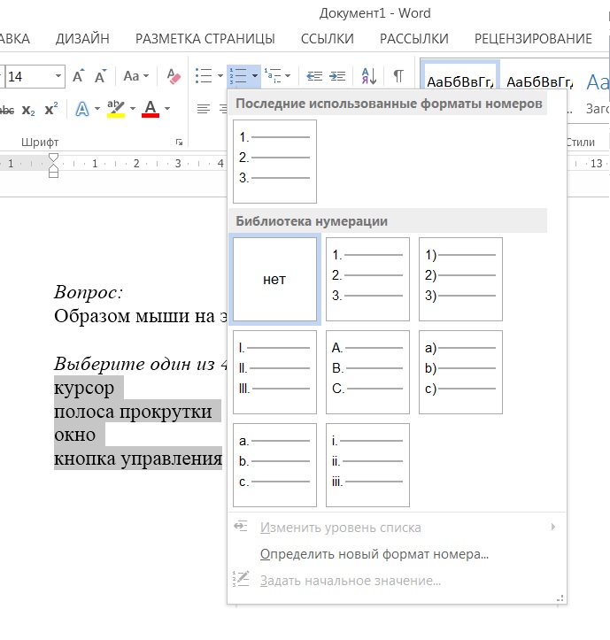The height and width of the screenshot is (640, 610).
Task: Switch to the РАЗМЕТКА СТРАНИЦЫ tab
Action: [x=205, y=38]
